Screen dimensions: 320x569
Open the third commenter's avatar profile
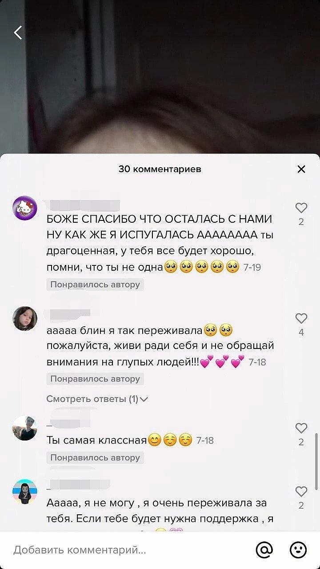point(25,429)
